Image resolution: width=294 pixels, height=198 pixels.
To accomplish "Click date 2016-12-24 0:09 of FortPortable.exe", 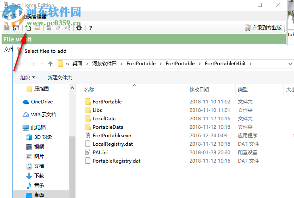I will [x=209, y=136].
